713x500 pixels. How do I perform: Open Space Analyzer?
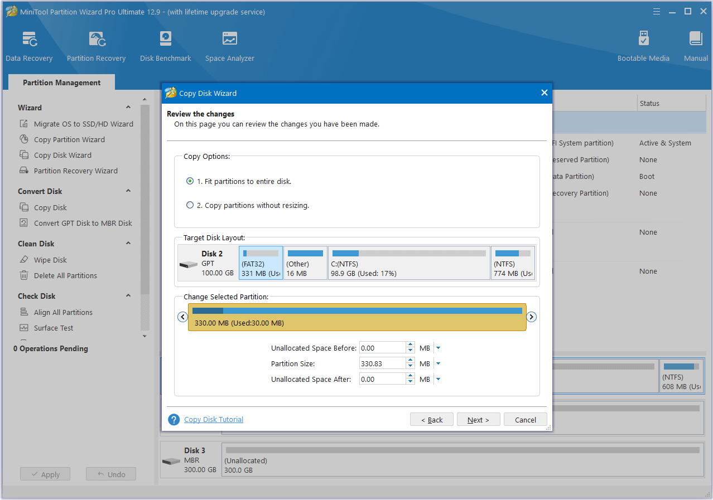[x=229, y=46]
